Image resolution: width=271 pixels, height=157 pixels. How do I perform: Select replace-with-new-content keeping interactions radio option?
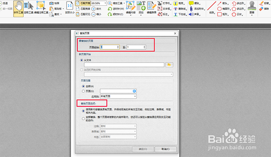pyautogui.click(x=83, y=111)
